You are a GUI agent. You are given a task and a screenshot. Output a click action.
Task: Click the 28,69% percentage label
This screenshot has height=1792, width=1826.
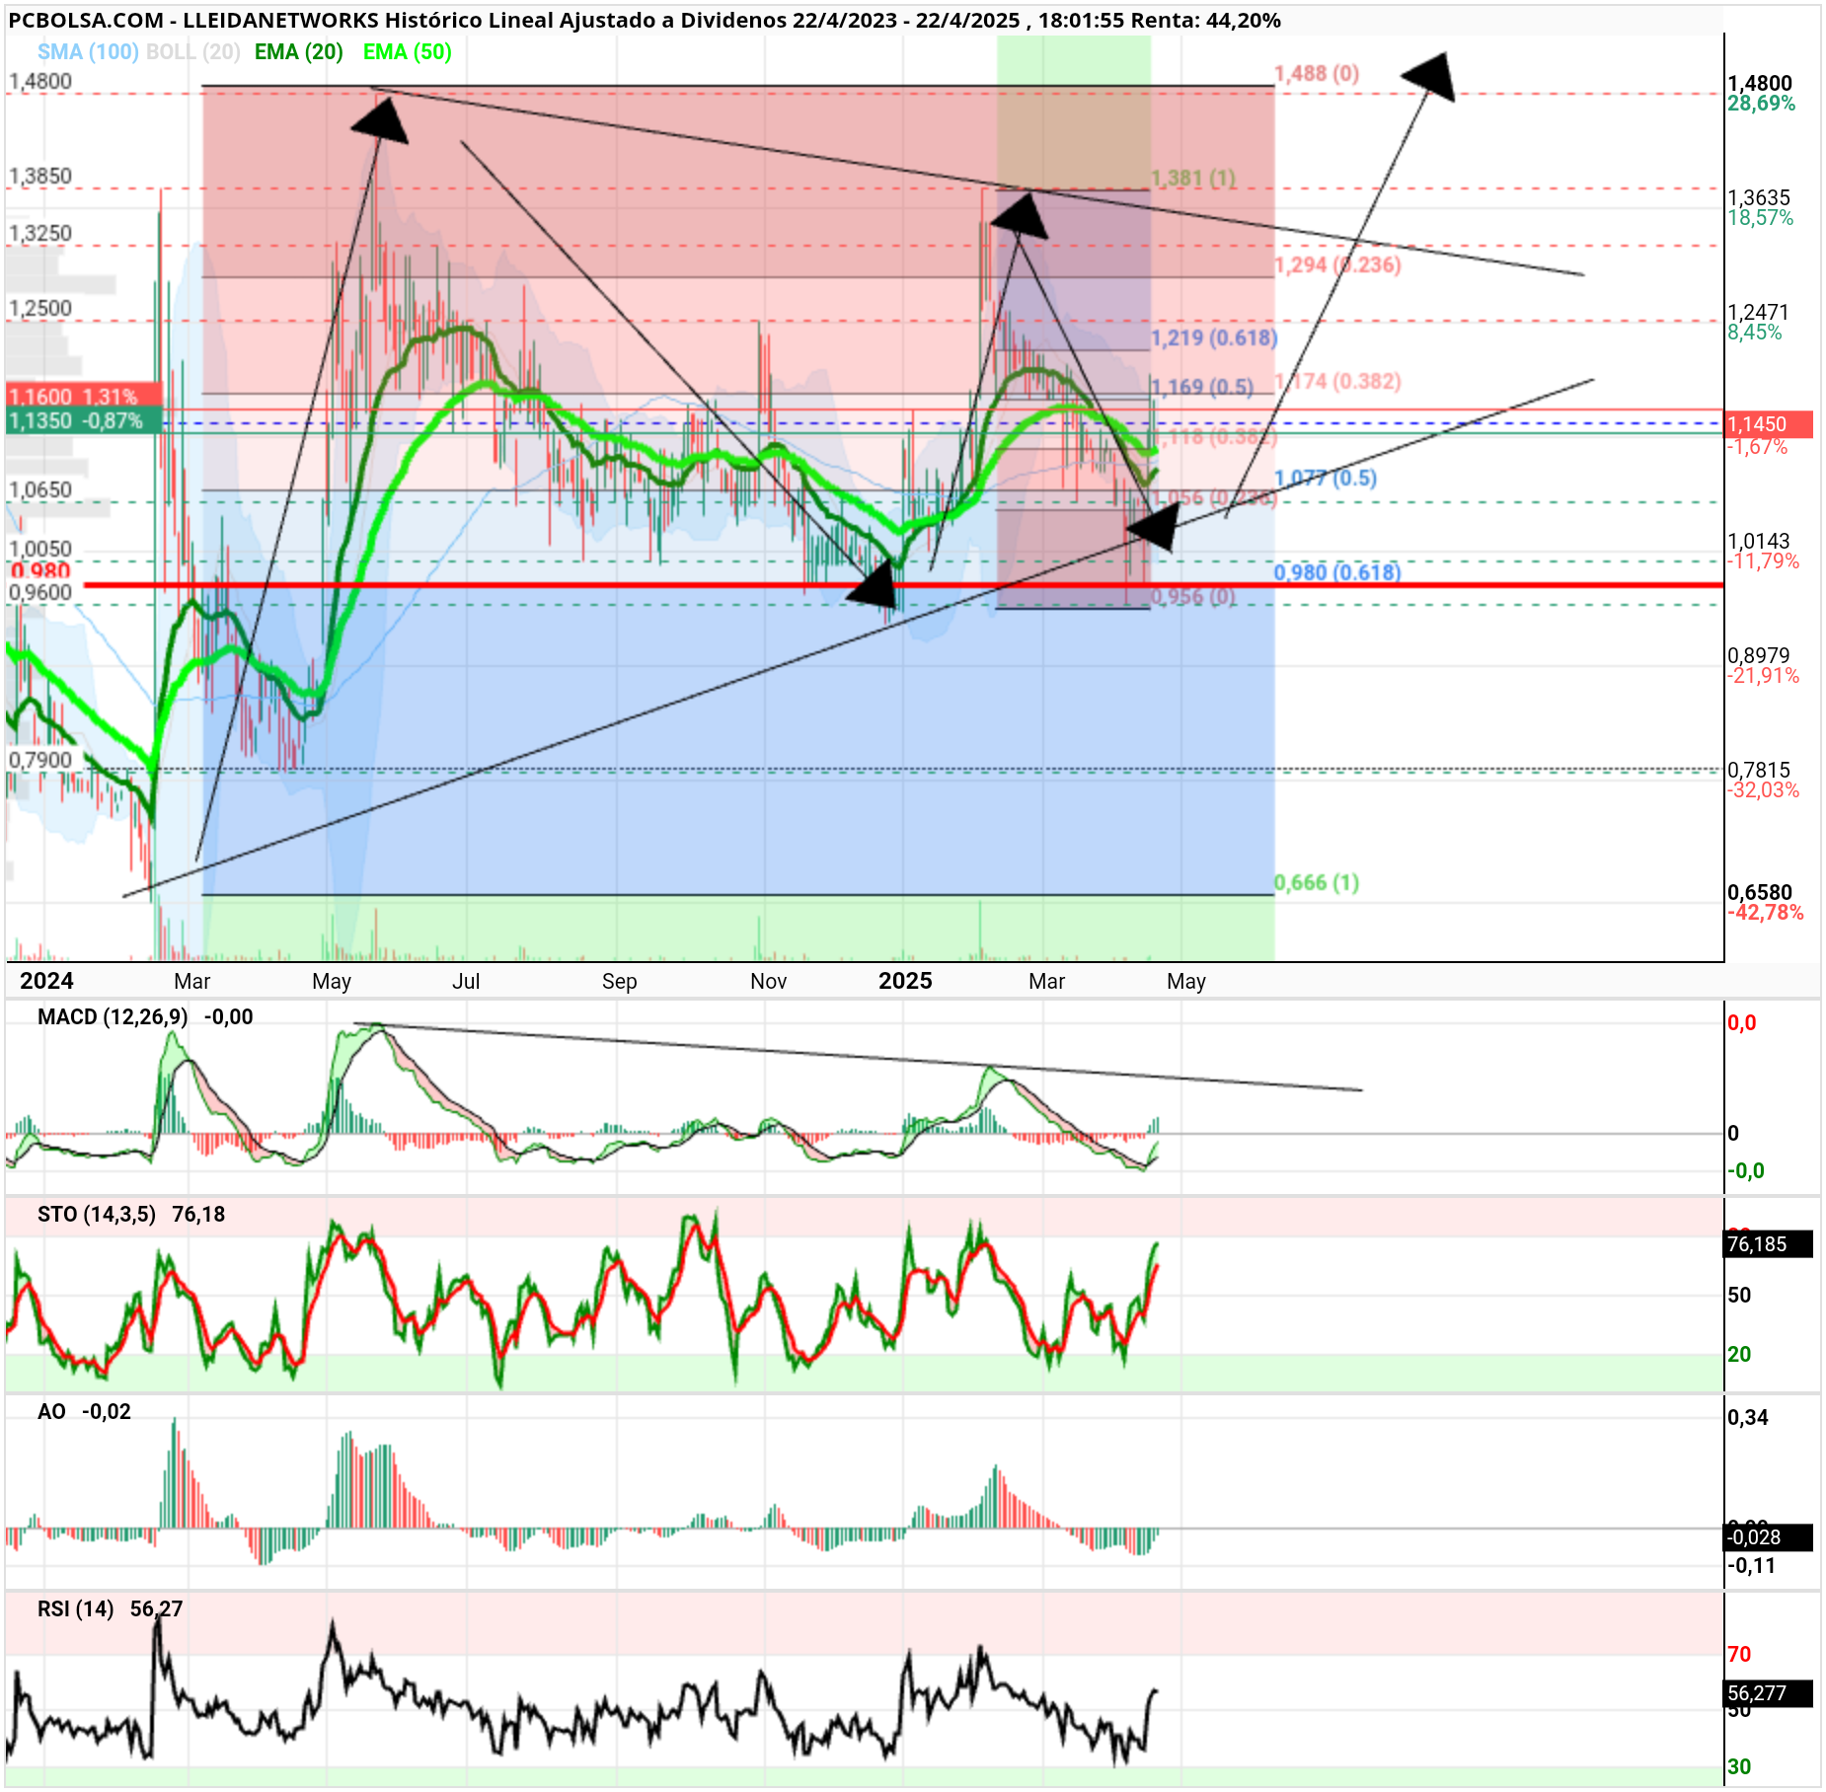[1762, 104]
